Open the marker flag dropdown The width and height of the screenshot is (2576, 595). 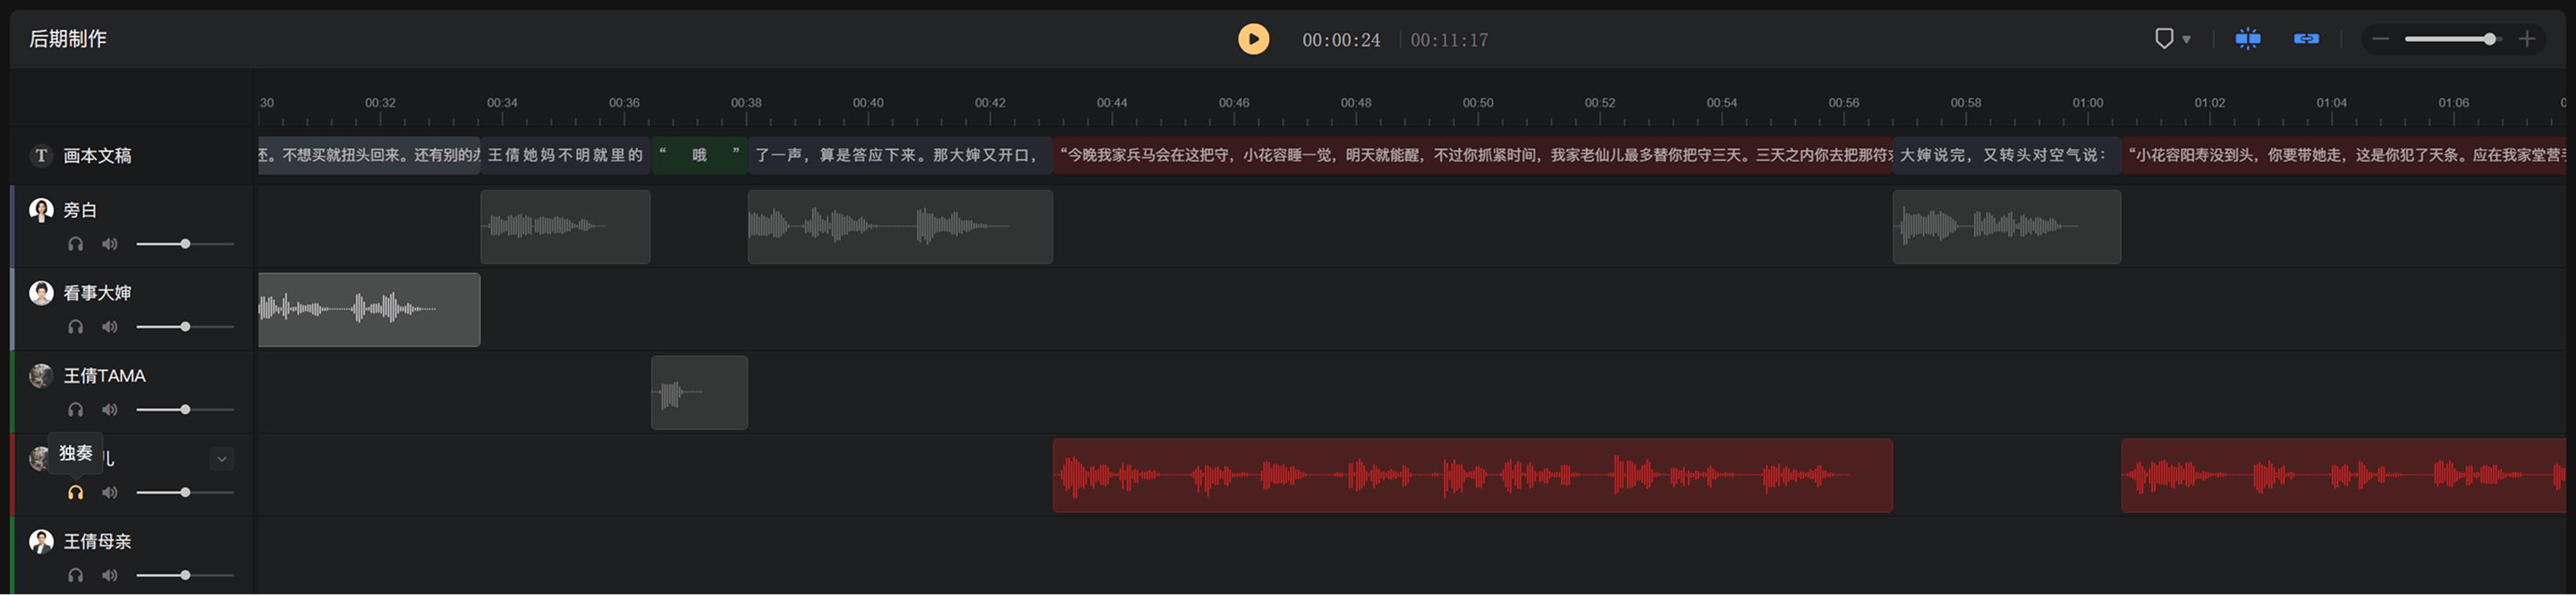point(2172,39)
